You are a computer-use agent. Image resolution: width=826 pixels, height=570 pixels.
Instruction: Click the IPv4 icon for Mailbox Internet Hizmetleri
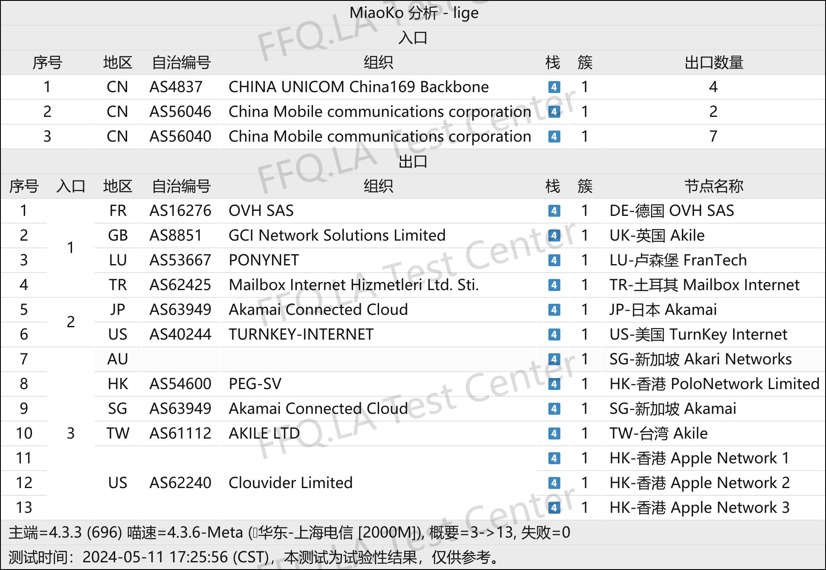pos(554,285)
